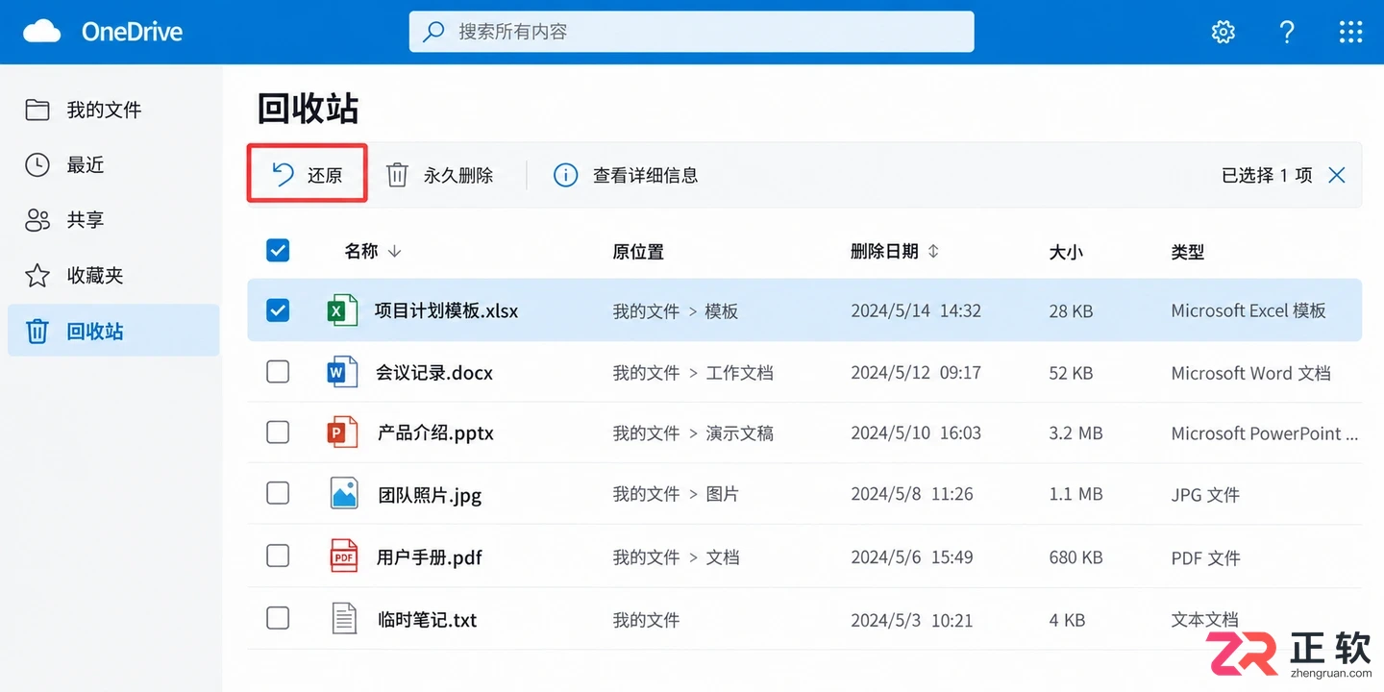Screen dimensions: 1384x692
Task: Check the 产品介绍.pptx checkbox
Action: [278, 432]
